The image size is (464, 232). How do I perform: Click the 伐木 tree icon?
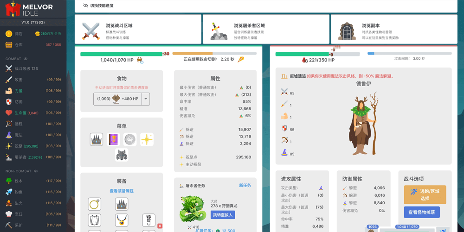(x=9, y=181)
